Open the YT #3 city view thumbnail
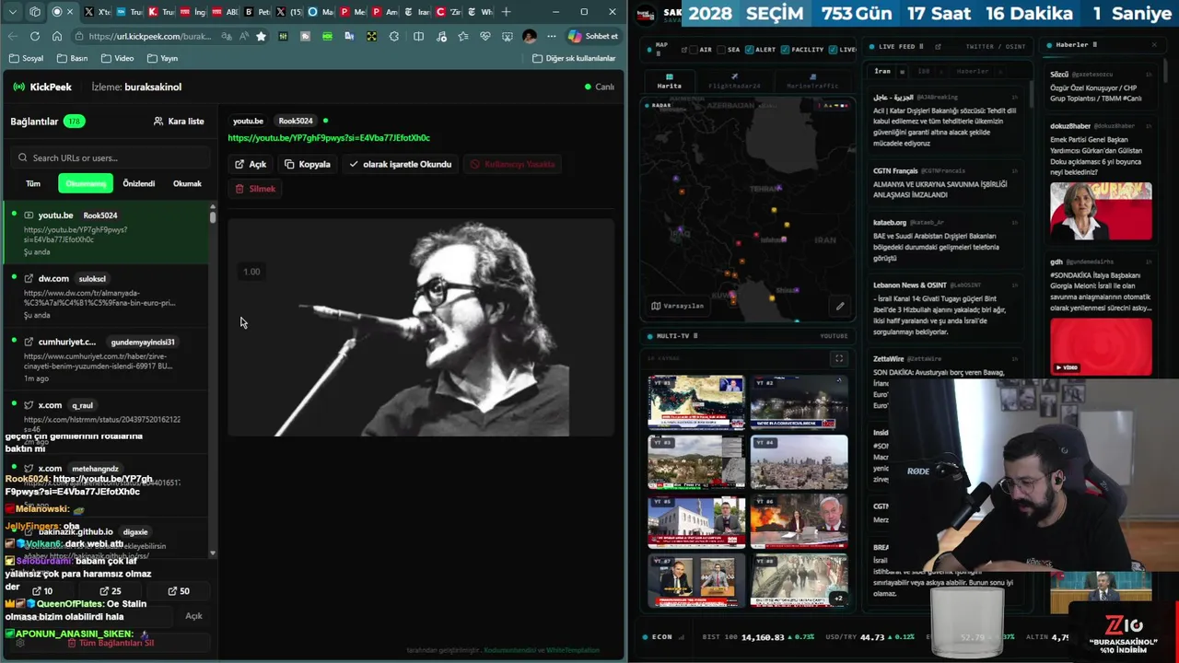 coord(695,462)
